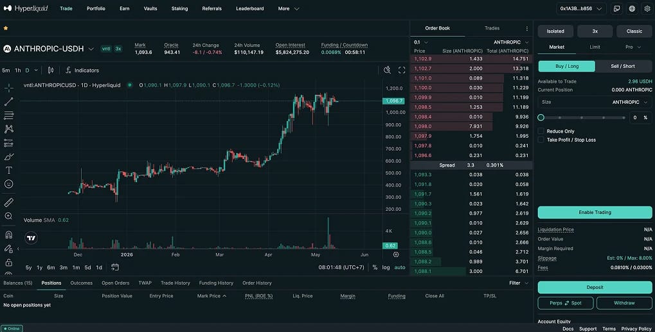Image resolution: width=655 pixels, height=332 pixels.
Task: Open Pro order type dropdown
Action: pyautogui.click(x=633, y=47)
